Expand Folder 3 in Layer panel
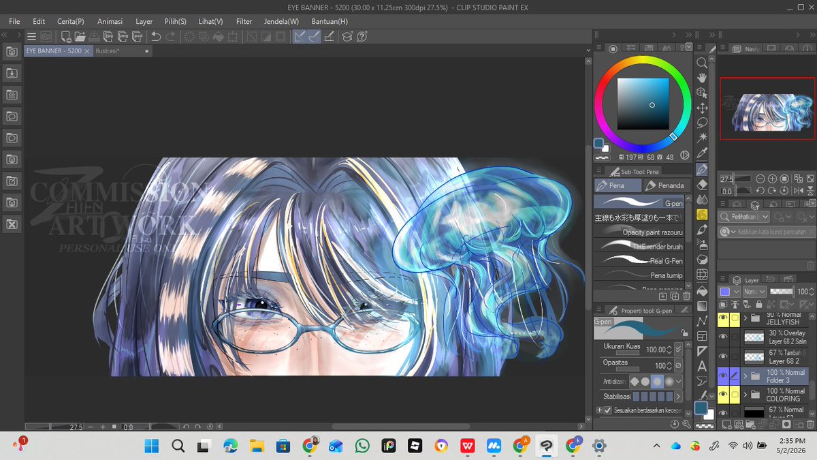Viewport: 817px width, 460px height. click(x=746, y=375)
